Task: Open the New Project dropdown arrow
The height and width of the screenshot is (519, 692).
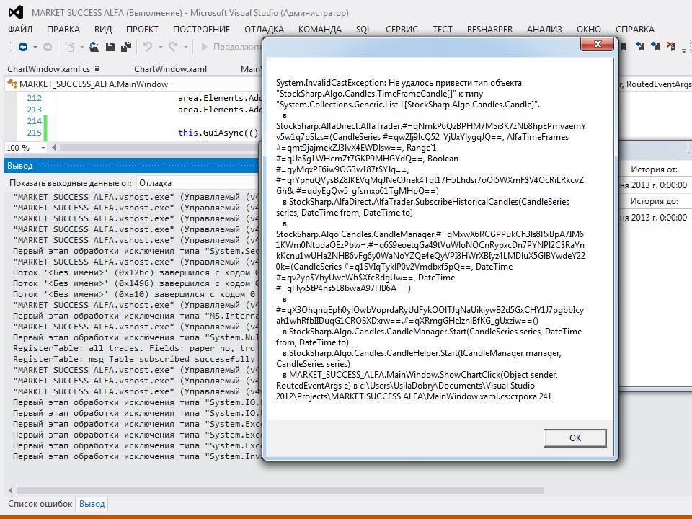Action: 81,47
